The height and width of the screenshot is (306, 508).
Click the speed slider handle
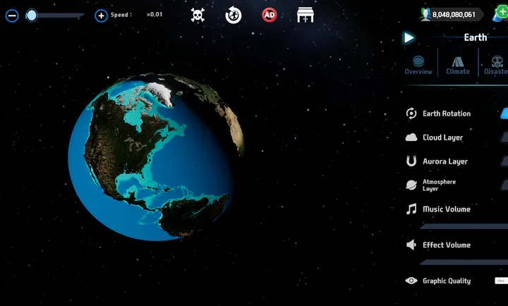click(x=32, y=16)
